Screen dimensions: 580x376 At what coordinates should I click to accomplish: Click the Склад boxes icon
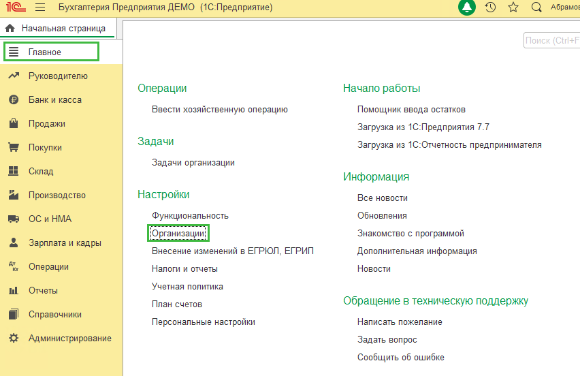(14, 171)
